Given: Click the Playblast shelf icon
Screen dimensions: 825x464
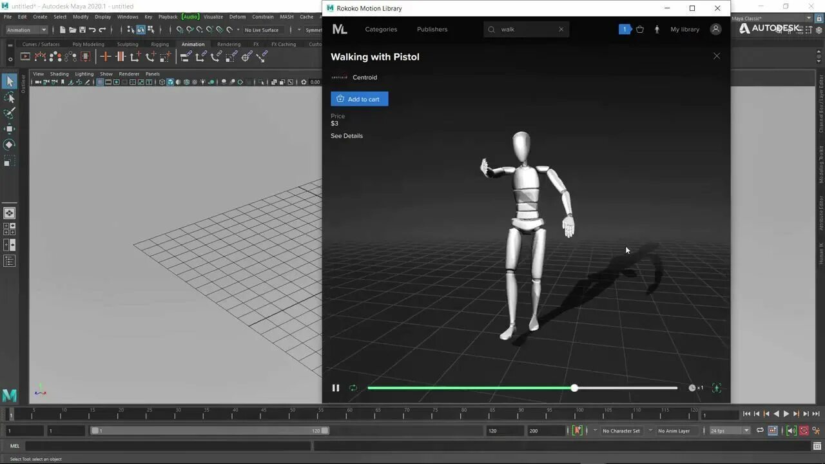Looking at the screenshot, I should tap(25, 57).
